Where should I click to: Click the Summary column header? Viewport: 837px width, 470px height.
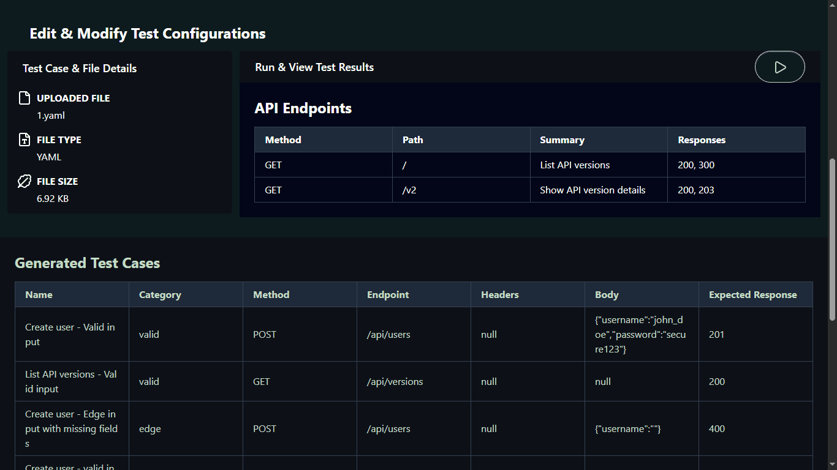(x=599, y=140)
